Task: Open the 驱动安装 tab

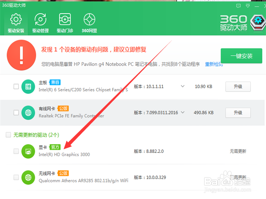Action: click(16, 23)
